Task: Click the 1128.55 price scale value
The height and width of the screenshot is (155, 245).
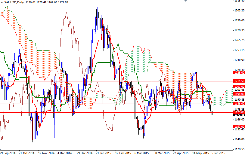Action: (x=238, y=149)
